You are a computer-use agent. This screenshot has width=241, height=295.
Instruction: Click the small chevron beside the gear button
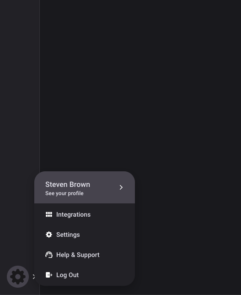[33, 277]
